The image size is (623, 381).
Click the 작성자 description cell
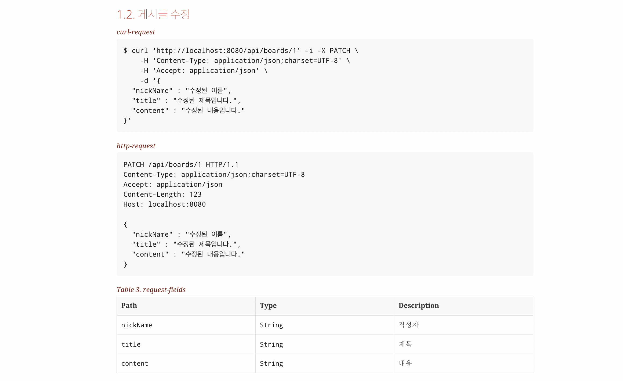coord(409,325)
